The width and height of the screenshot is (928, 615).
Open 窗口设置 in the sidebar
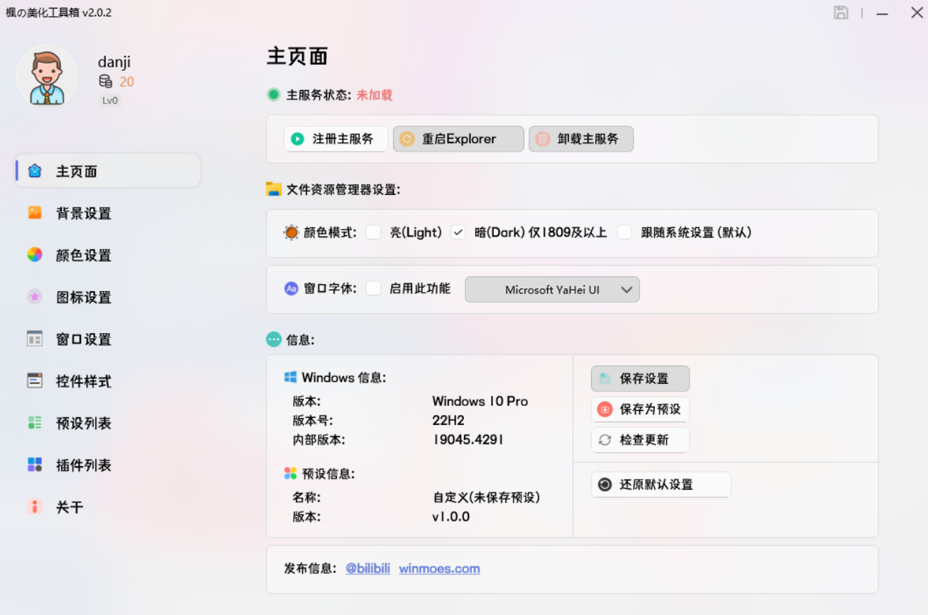point(34,339)
